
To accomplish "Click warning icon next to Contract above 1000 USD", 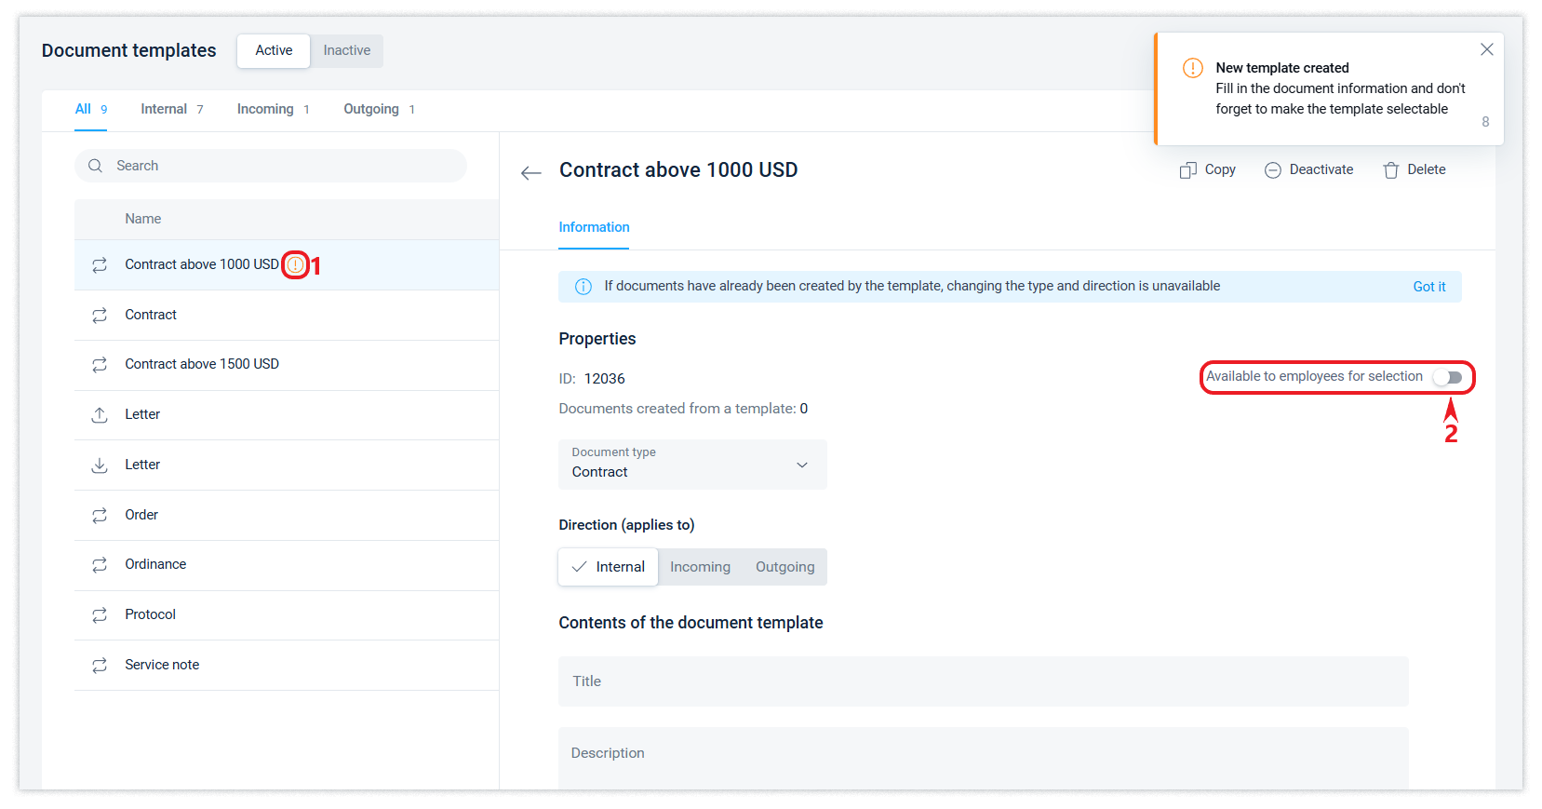I will (295, 265).
